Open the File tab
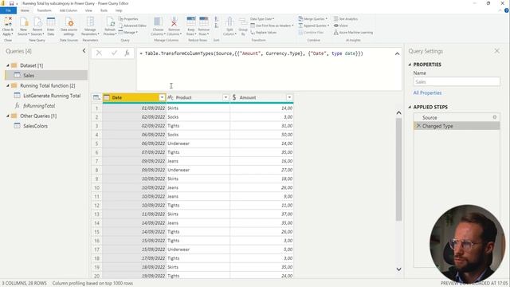 pos(8,10)
